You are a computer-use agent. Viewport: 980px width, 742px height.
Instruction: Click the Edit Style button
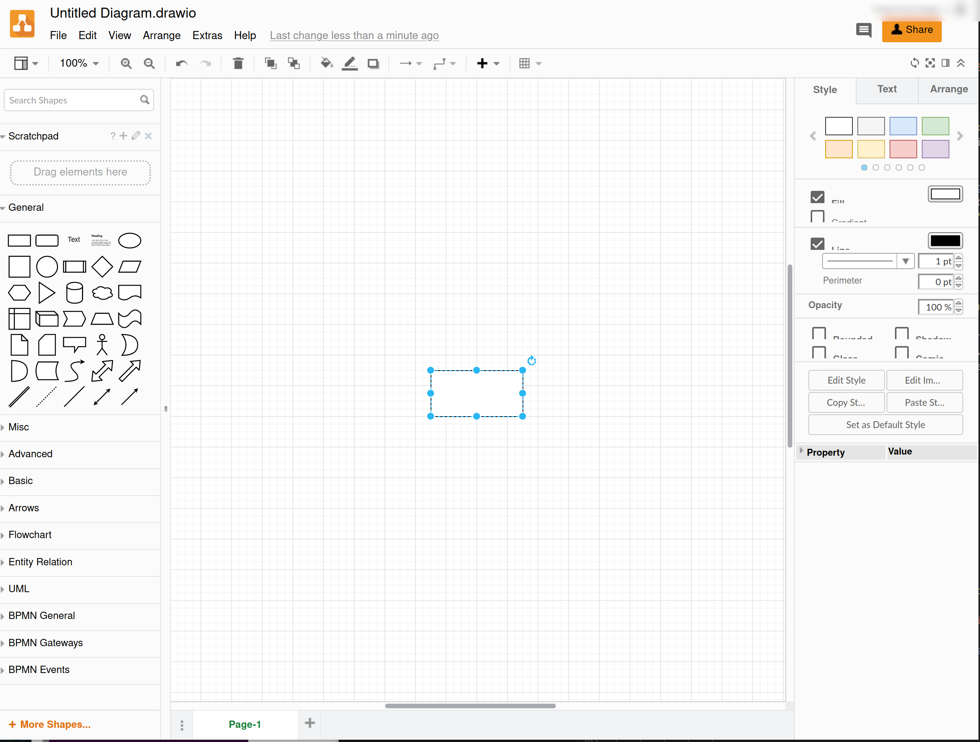tap(846, 380)
